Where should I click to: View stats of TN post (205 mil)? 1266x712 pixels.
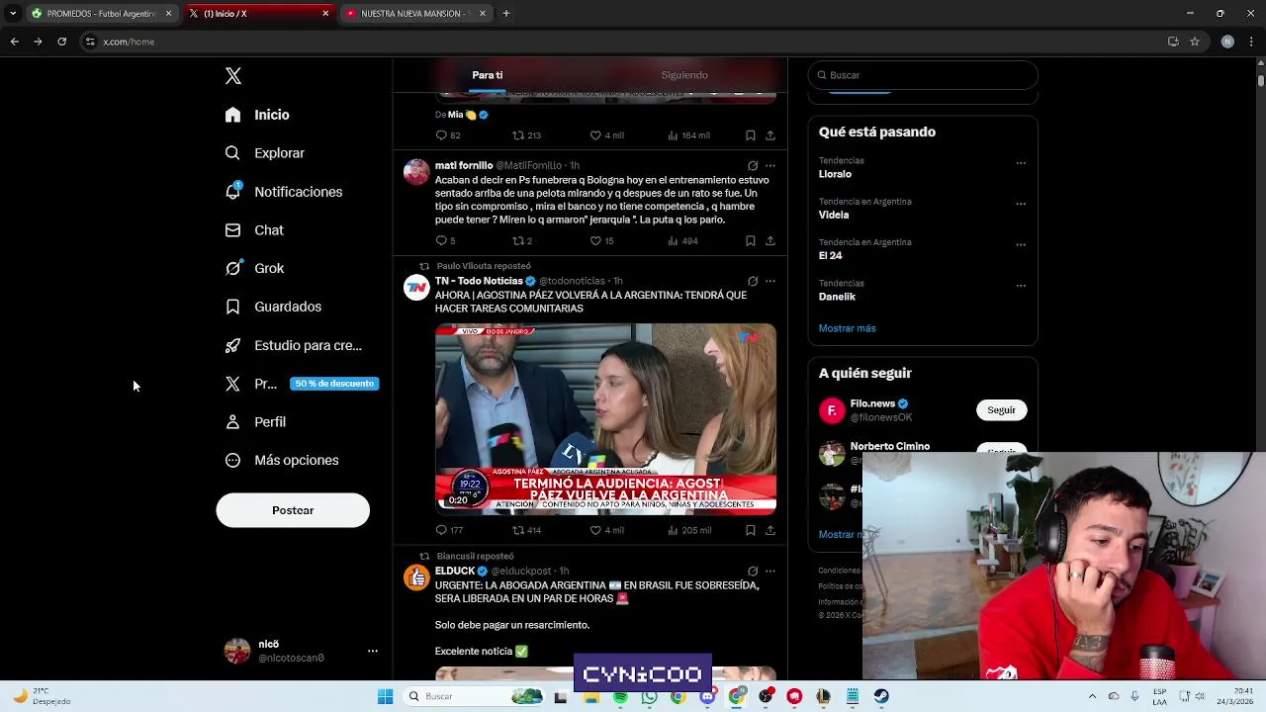[x=689, y=530]
